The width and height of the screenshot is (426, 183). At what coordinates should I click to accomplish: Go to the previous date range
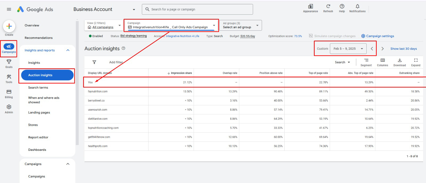coord(372,49)
